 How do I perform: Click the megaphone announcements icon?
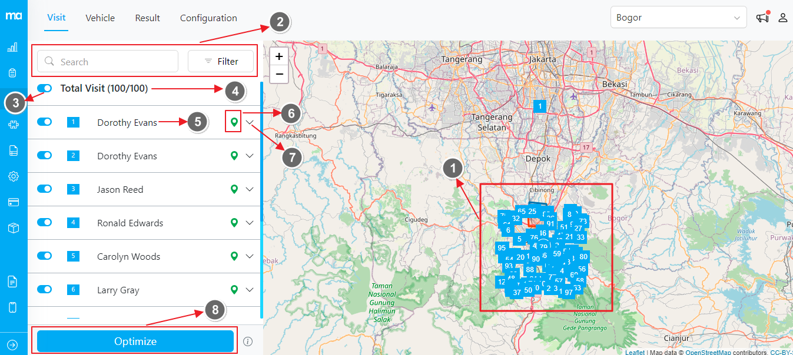point(763,18)
